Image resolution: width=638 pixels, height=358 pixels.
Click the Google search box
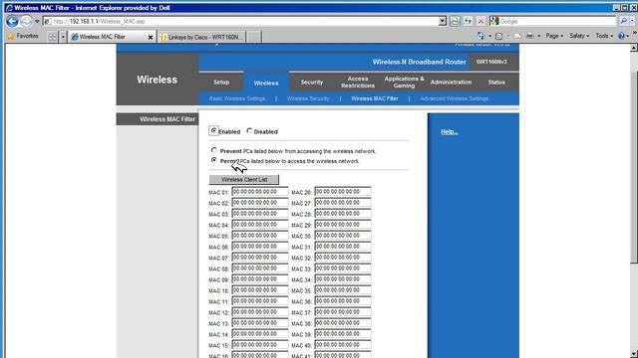coord(556,21)
